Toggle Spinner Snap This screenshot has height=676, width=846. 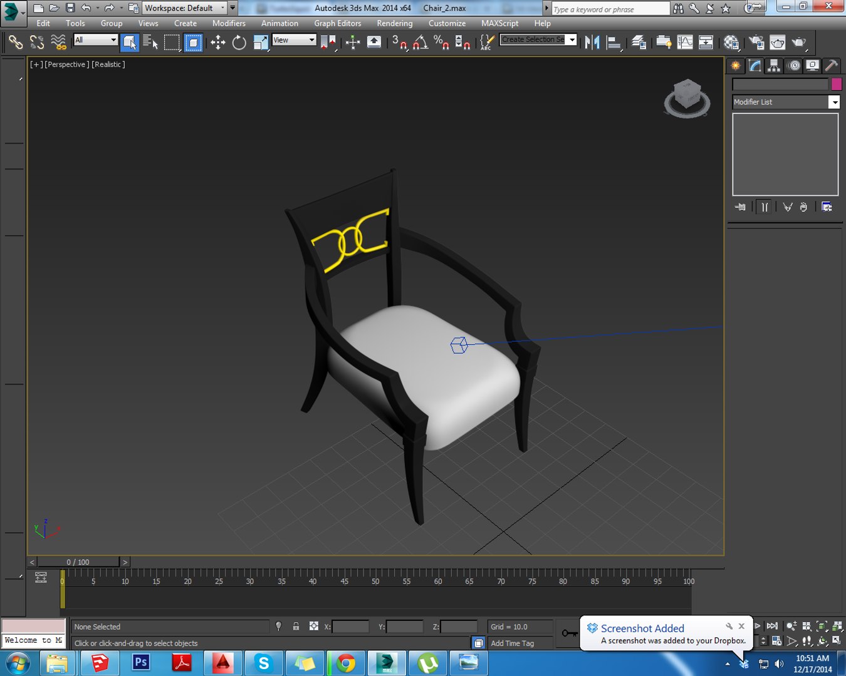coord(462,42)
